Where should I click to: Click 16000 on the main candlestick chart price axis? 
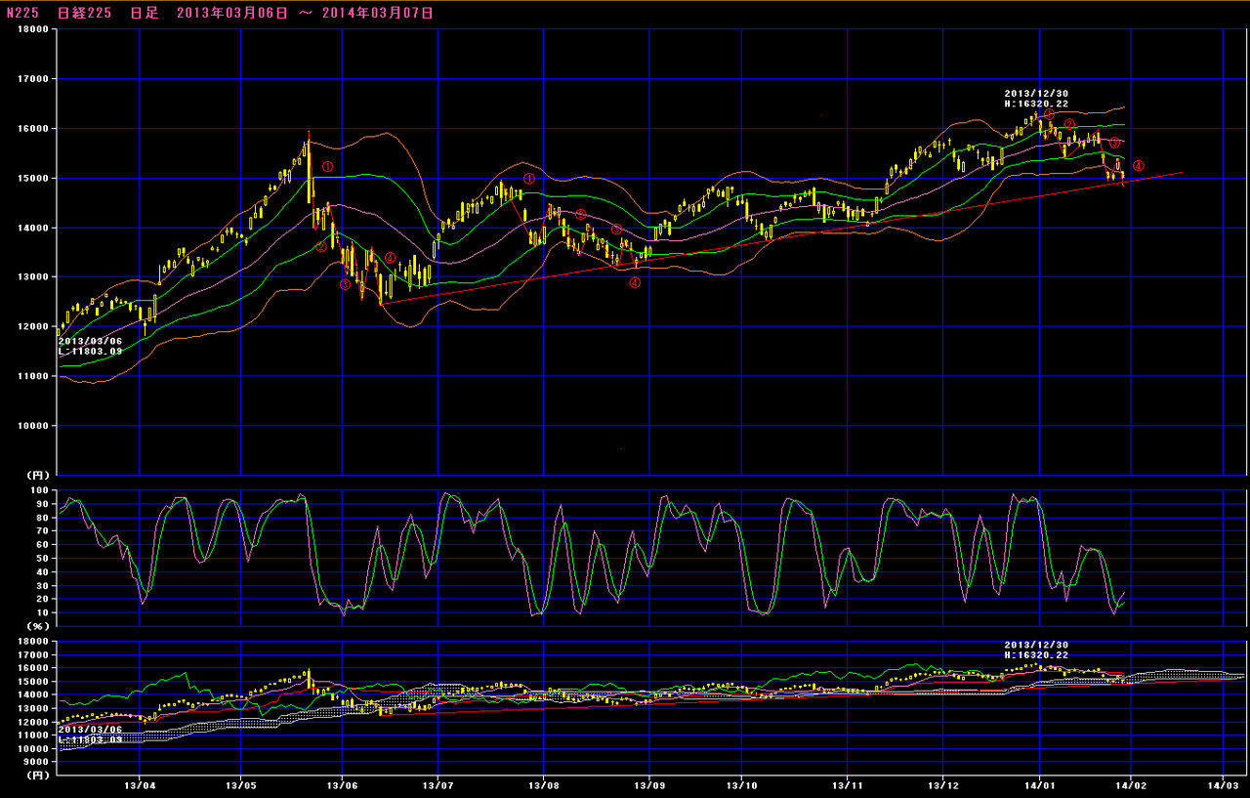click(34, 129)
